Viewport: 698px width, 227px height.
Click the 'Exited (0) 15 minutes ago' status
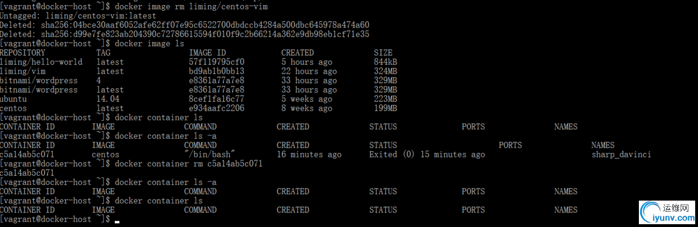coord(427,154)
